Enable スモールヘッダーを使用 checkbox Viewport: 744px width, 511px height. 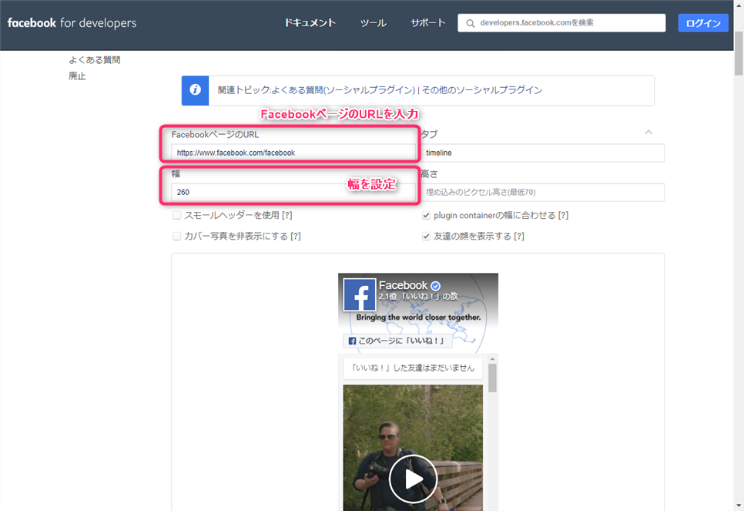176,216
